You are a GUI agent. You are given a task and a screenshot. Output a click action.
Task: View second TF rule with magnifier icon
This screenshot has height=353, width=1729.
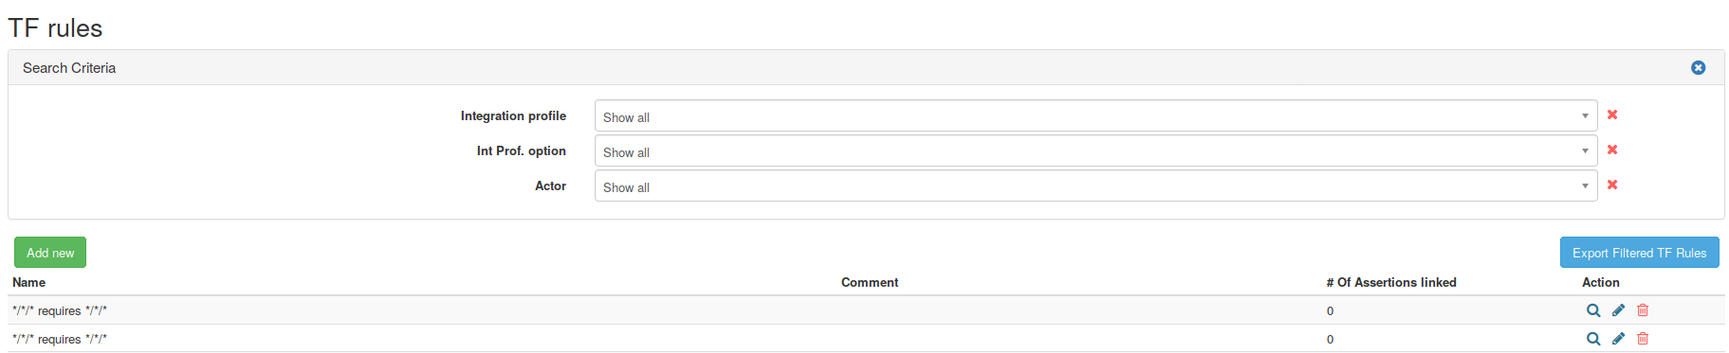click(1593, 339)
